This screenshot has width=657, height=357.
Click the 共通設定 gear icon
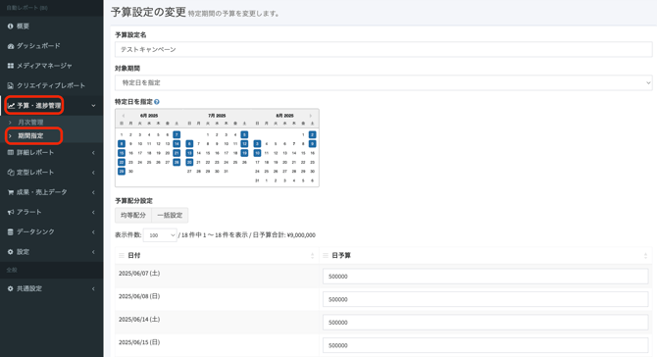tap(11, 288)
